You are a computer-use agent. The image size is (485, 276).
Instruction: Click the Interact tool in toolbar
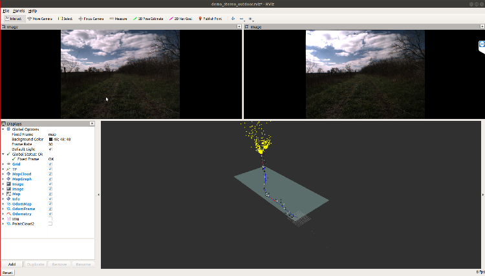click(x=13, y=19)
